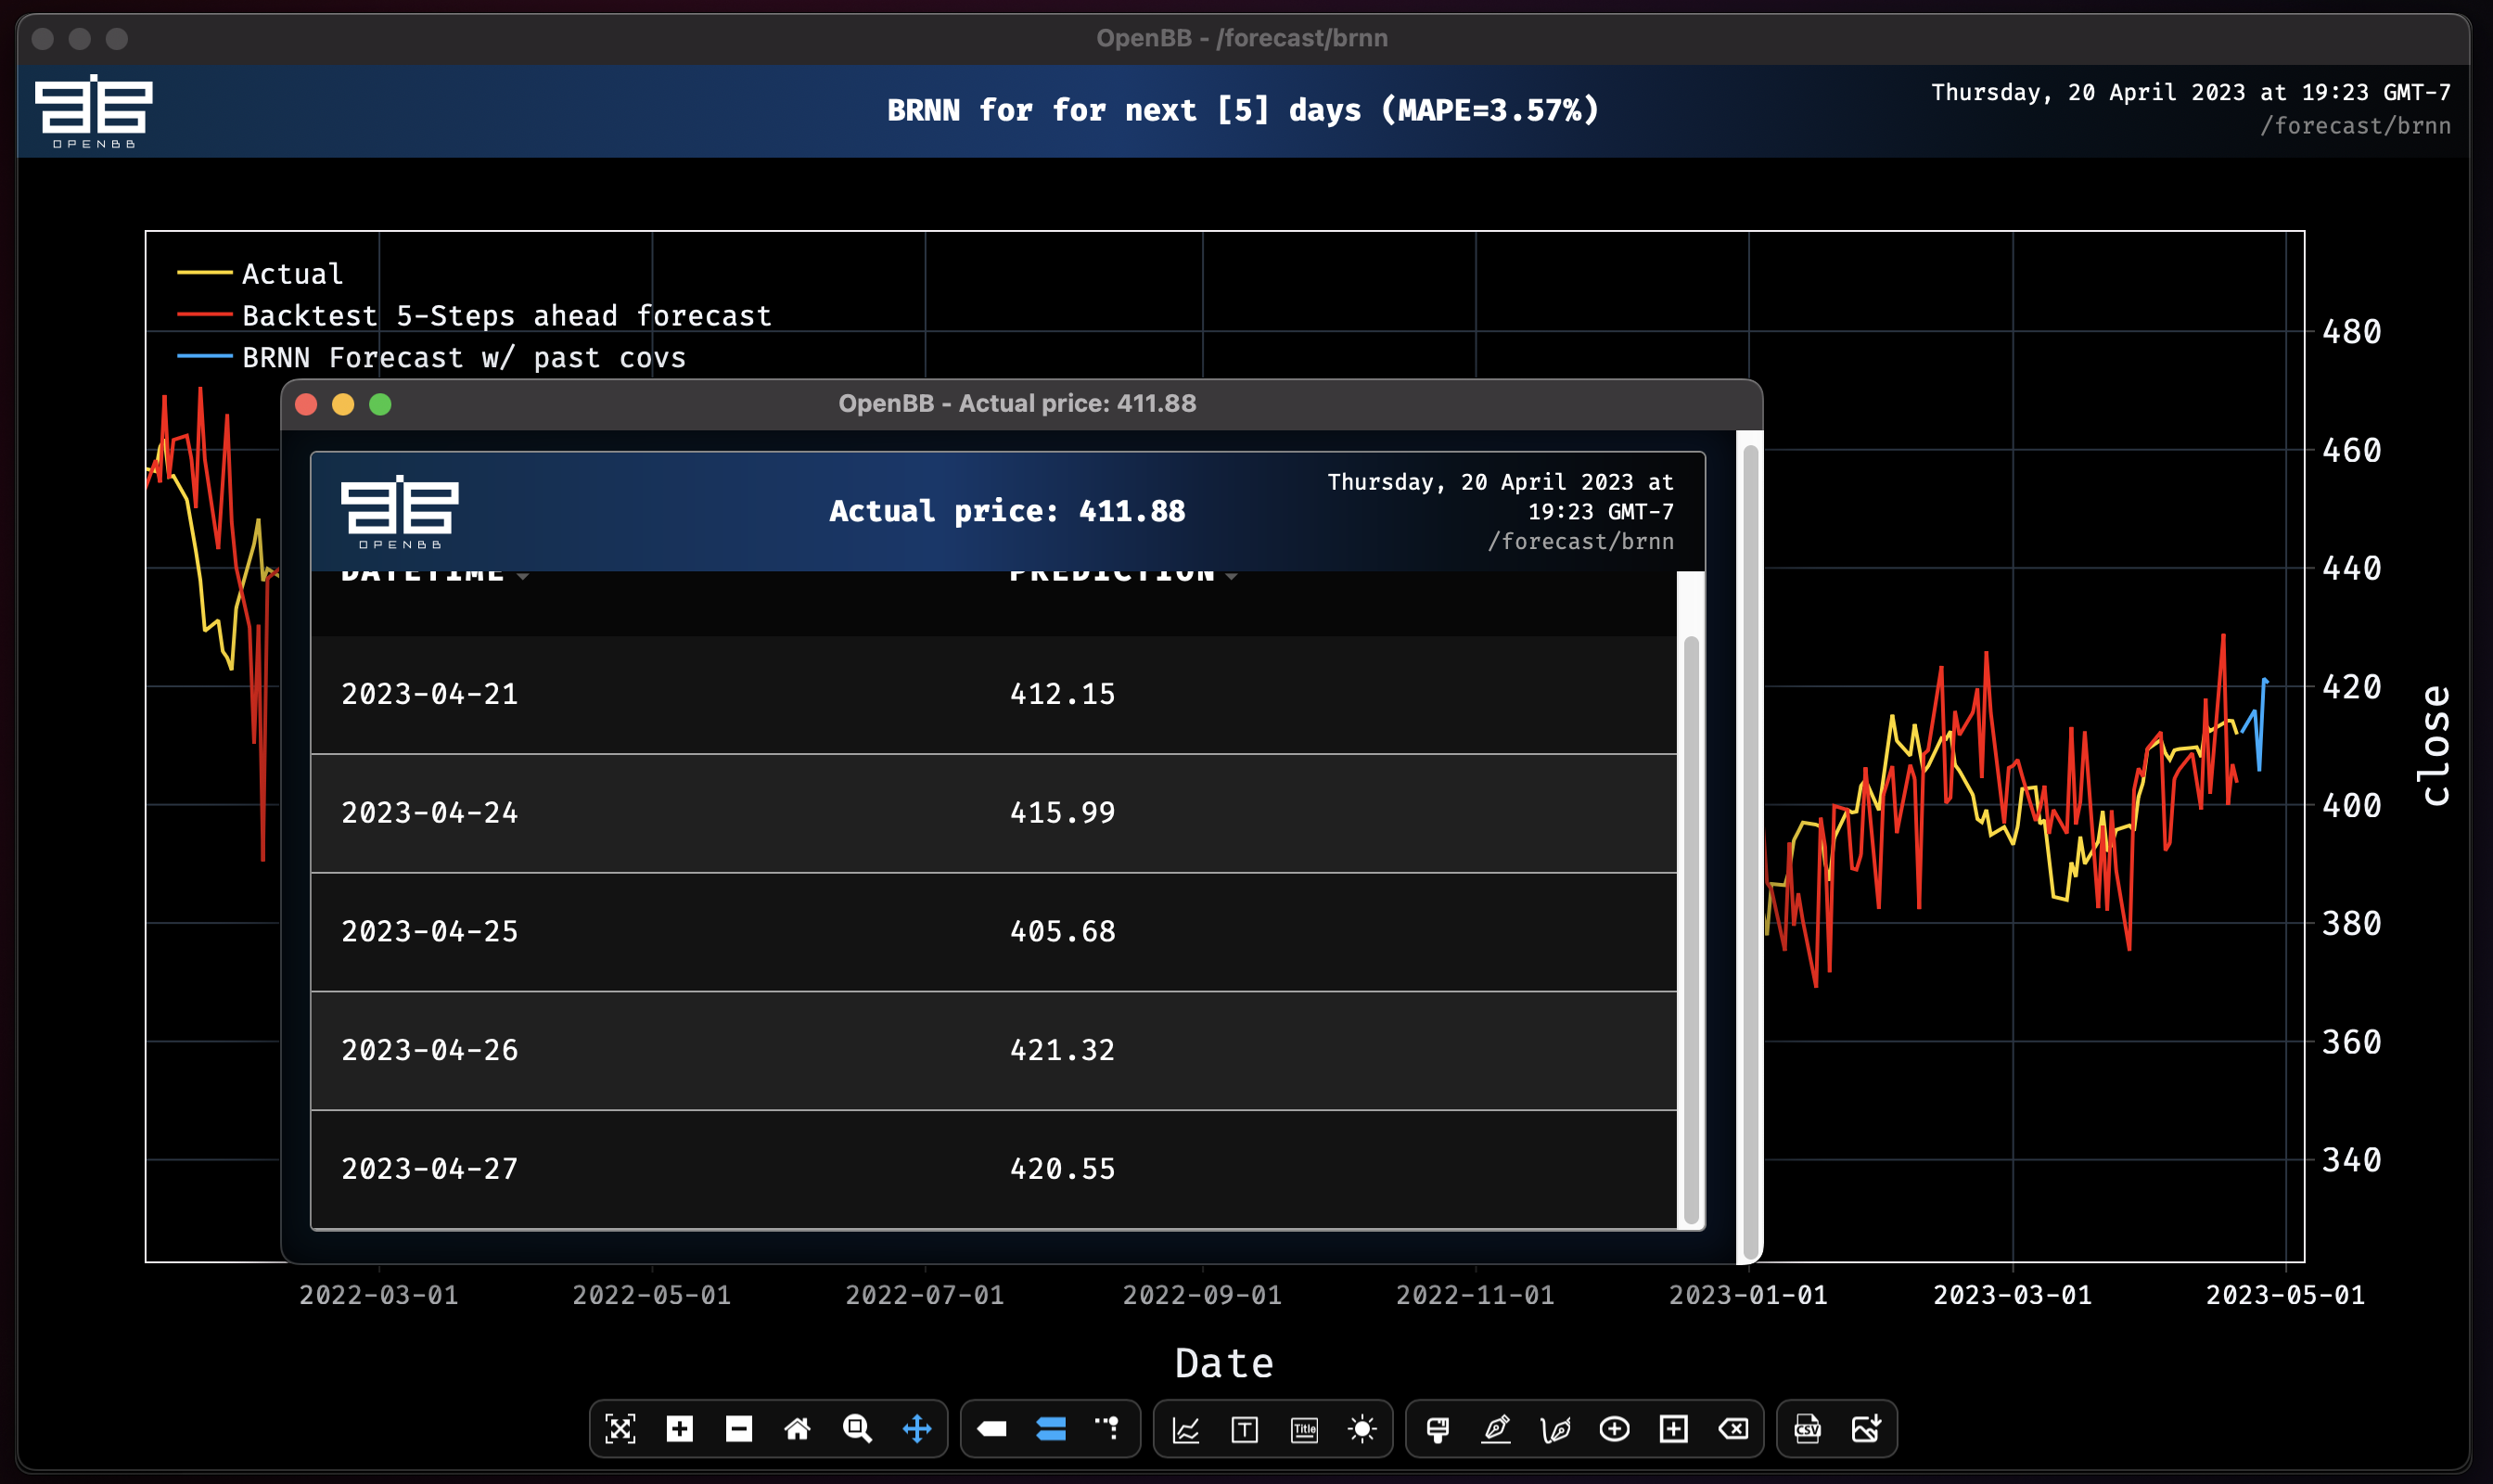
Task: Select the magnifier zoom-box tool
Action: tap(857, 1429)
